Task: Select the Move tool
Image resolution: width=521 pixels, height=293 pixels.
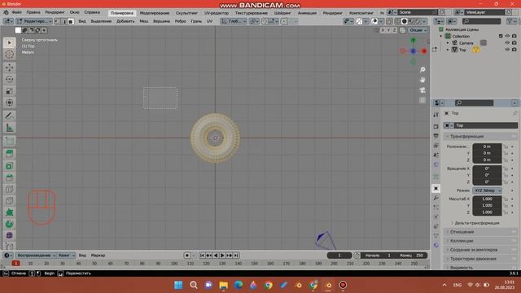Action: click(9, 68)
